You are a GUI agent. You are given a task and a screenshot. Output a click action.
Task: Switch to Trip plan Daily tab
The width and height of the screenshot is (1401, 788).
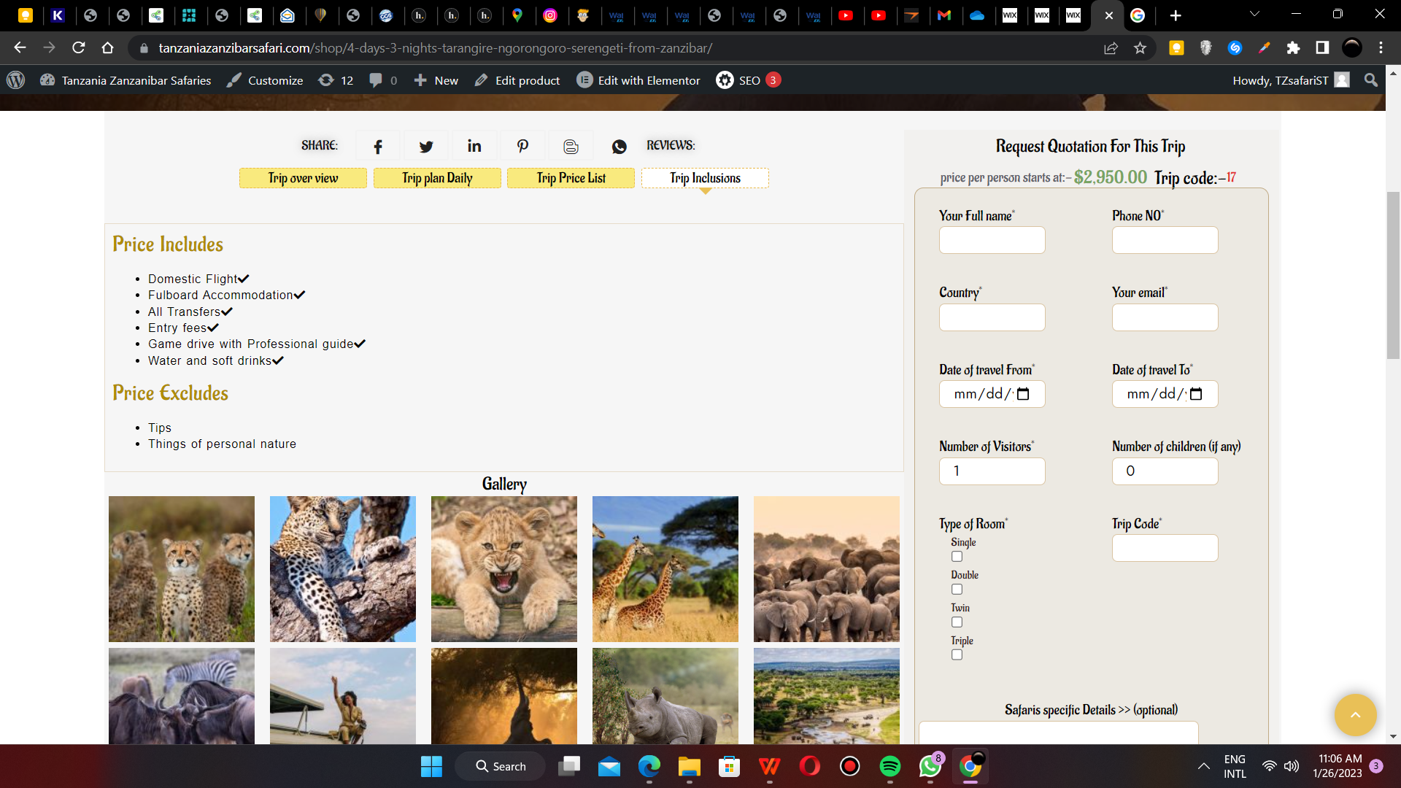click(437, 178)
